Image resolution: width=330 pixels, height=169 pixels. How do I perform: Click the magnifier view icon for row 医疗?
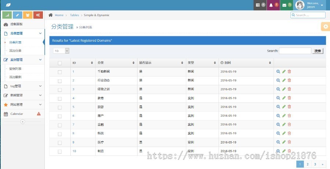278,142
